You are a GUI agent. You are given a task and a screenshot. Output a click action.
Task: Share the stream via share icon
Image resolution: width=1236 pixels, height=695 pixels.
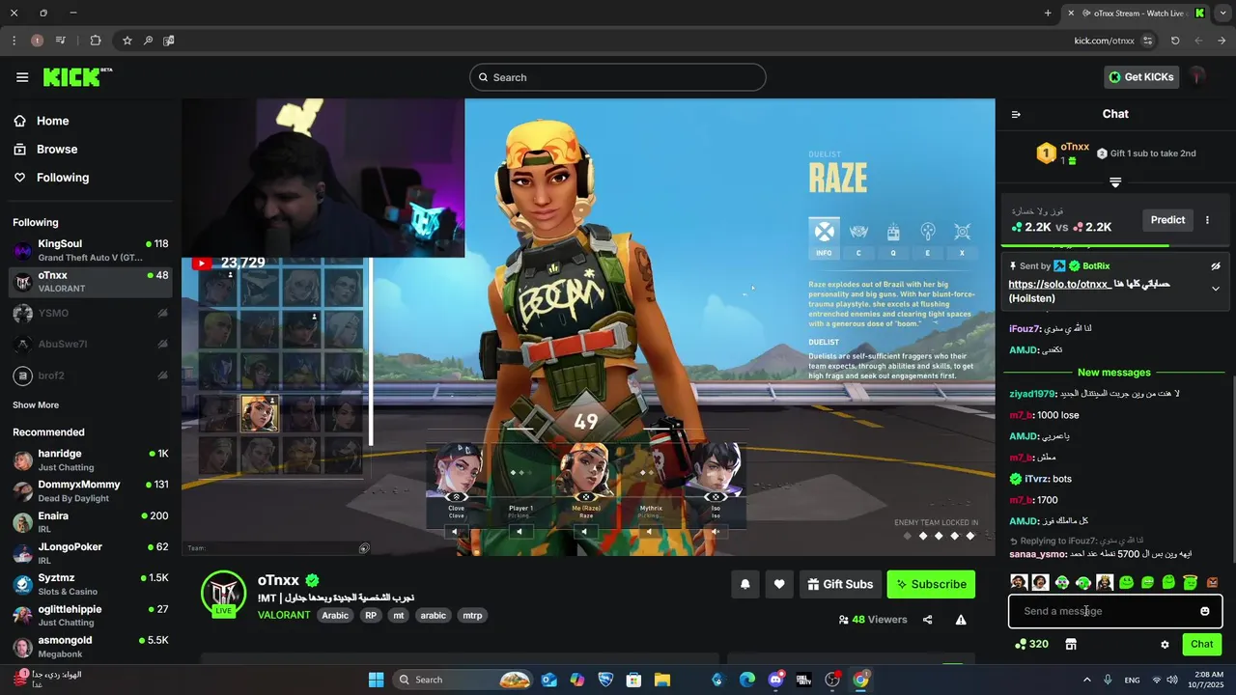pyautogui.click(x=928, y=620)
